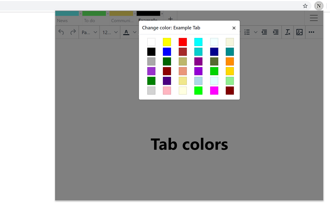Choose the cyan color swatch

pos(198,42)
